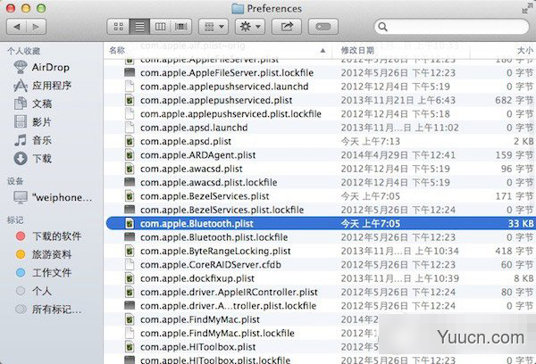536x364 pixels.
Task: Click inside the search field
Action: point(451,27)
